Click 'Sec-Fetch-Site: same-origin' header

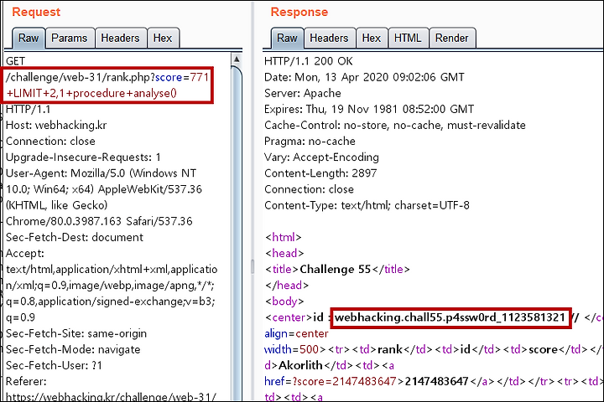coord(76,333)
